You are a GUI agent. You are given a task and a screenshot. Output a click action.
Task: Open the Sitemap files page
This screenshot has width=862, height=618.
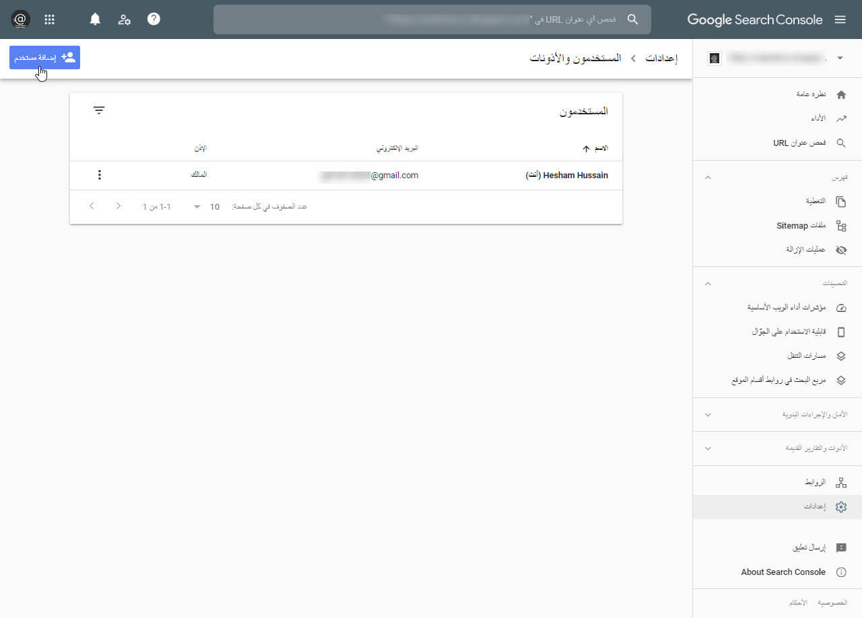[777, 226]
